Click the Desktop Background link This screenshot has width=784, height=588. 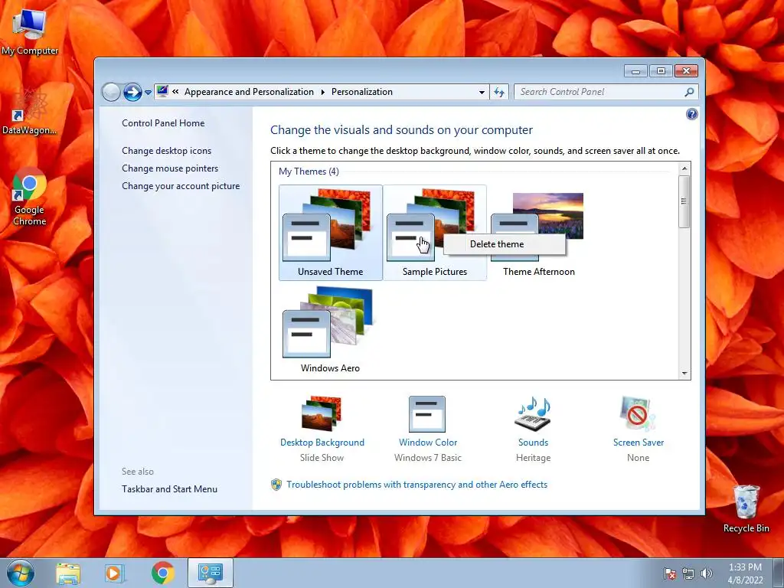(x=322, y=443)
